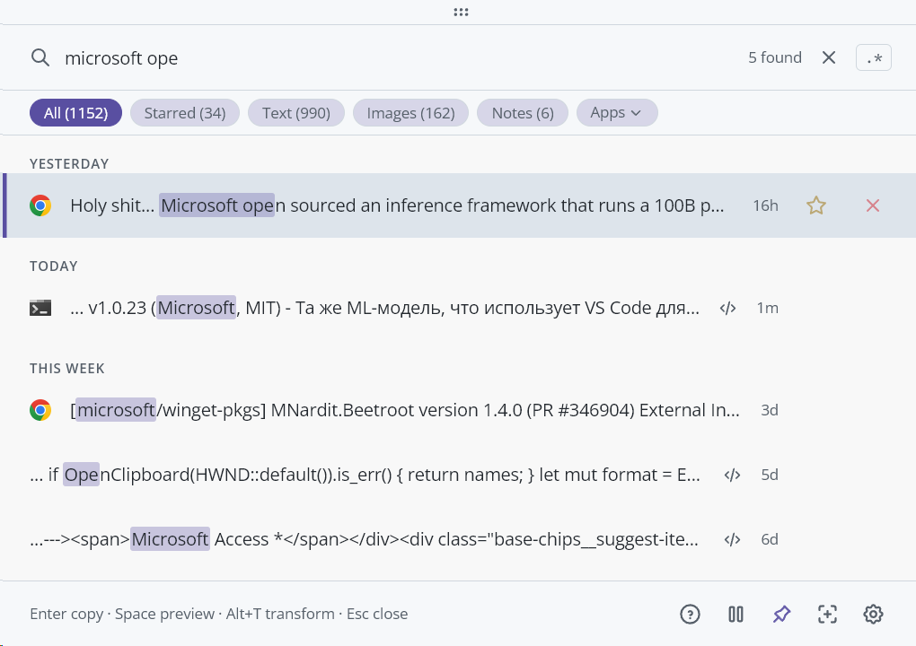This screenshot has width=916, height=646.
Task: Click the terminal icon beside the v1.0.23 entry
Action: (40, 307)
